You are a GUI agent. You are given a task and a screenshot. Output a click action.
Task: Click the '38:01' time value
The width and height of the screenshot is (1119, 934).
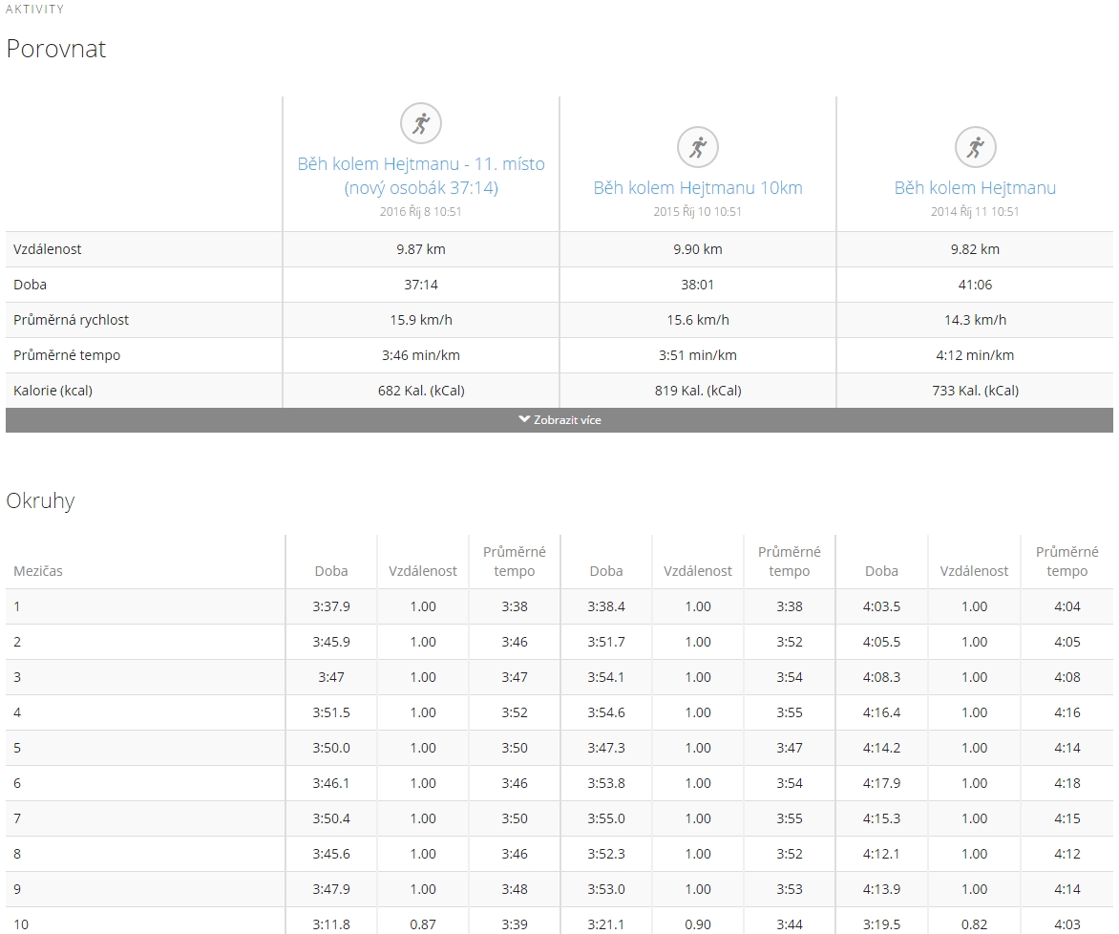698,285
